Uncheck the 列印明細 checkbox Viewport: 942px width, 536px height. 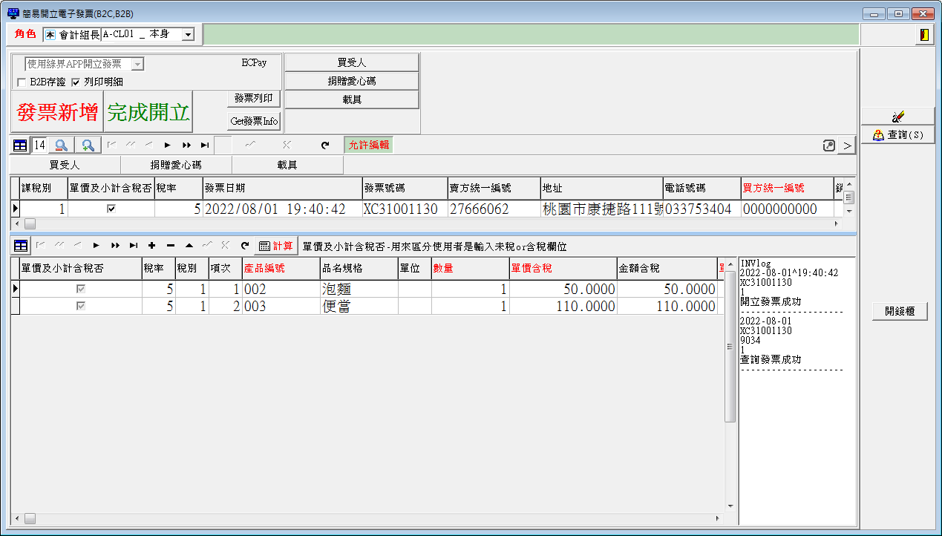(x=75, y=82)
